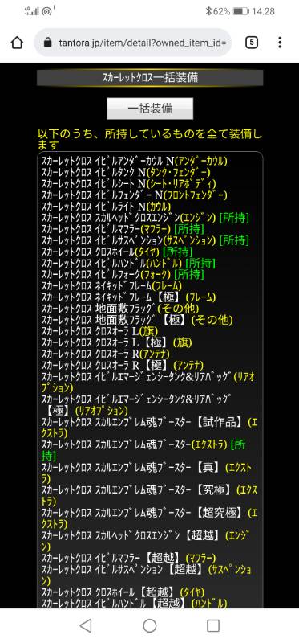Select イビルタンク N row
The width and height of the screenshot is (299, 643).
pos(126,172)
